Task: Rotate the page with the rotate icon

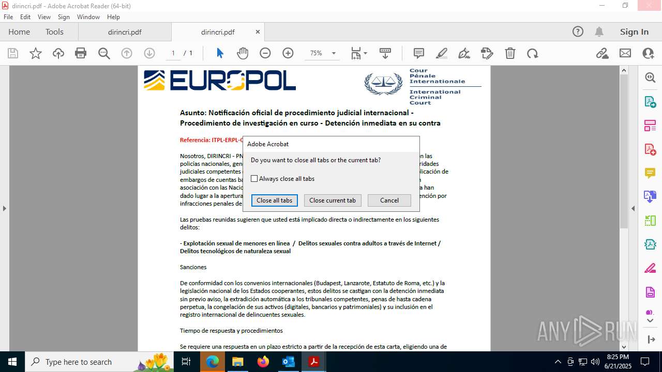Action: (533, 53)
